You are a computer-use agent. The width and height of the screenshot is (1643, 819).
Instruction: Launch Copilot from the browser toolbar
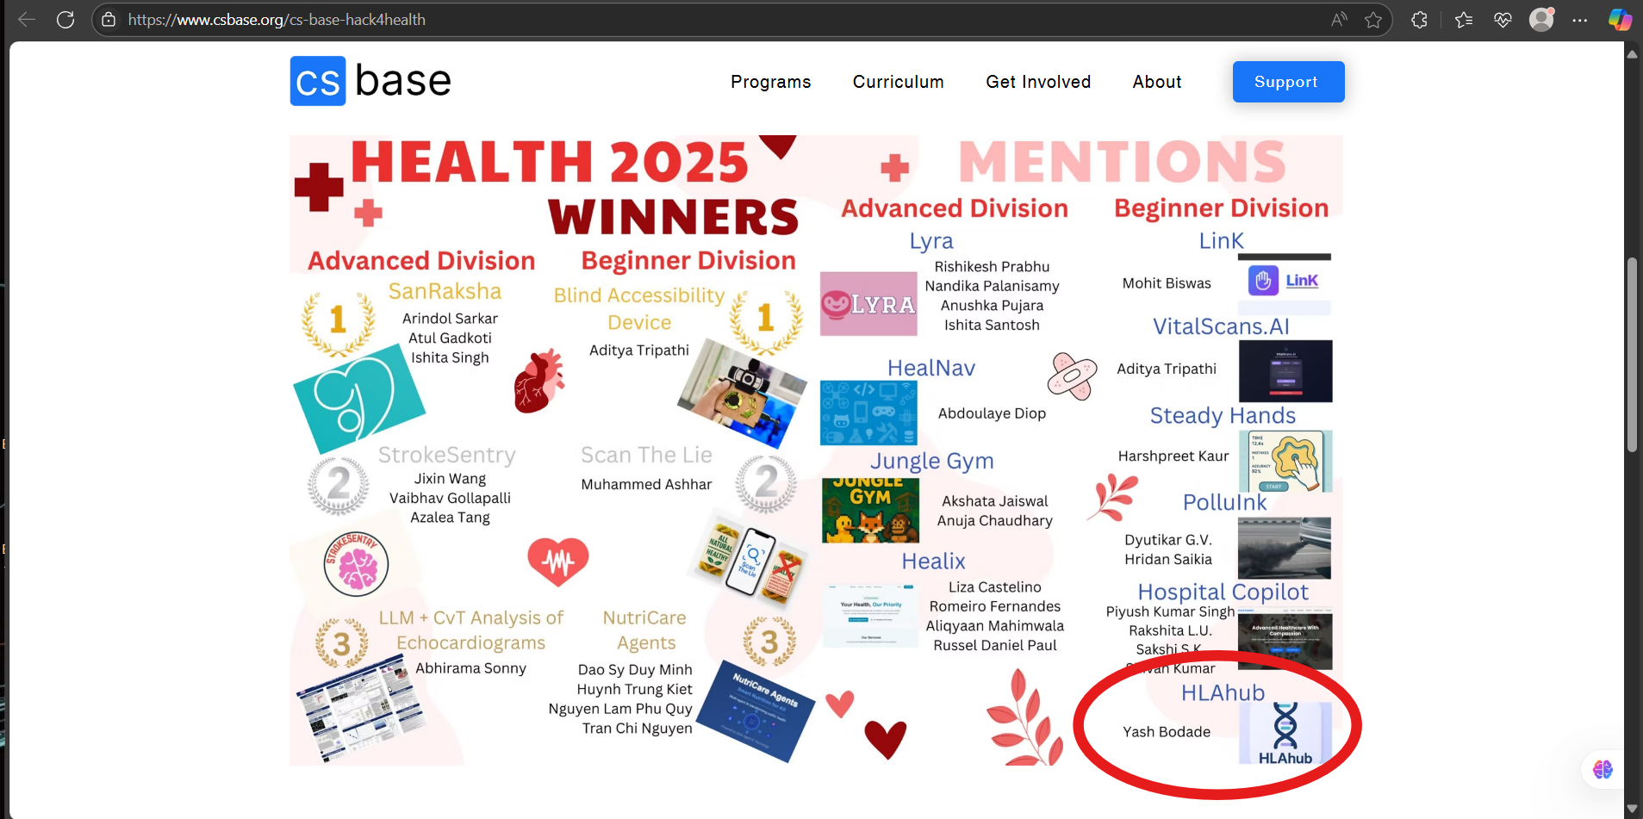pos(1620,20)
